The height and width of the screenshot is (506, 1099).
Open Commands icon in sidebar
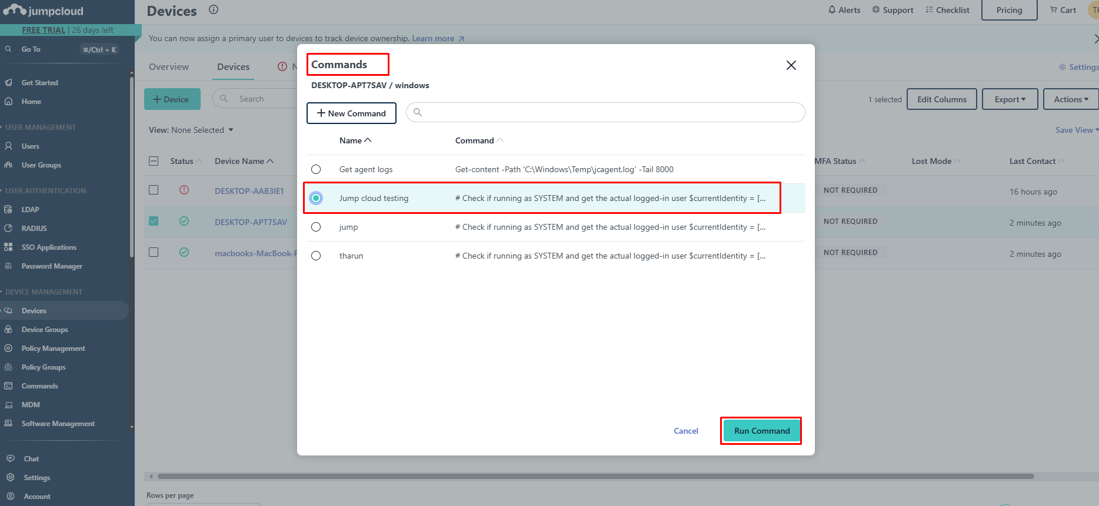[8, 386]
